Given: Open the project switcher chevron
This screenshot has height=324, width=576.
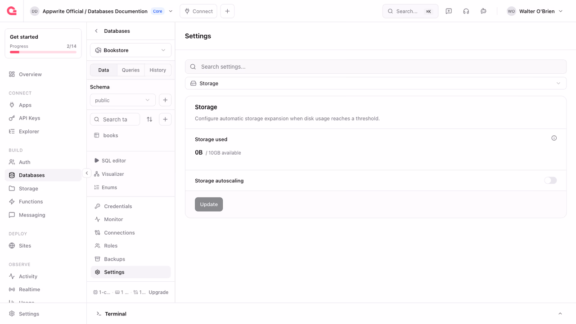Looking at the screenshot, I should click(171, 11).
